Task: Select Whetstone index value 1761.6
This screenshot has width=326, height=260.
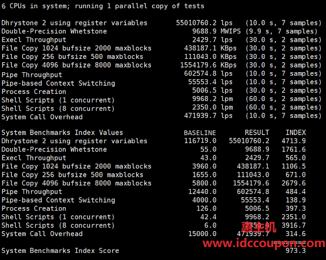Action: (294, 149)
